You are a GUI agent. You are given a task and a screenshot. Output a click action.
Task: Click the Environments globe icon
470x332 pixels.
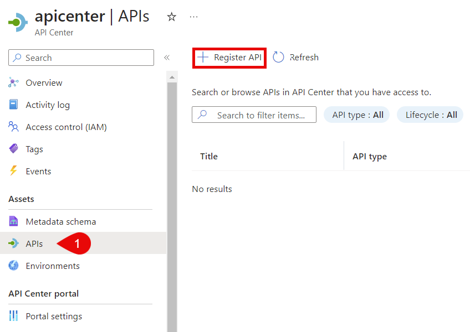point(13,265)
